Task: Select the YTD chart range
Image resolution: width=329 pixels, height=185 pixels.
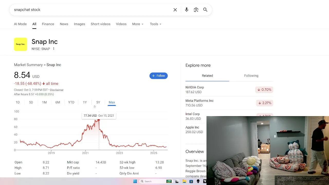Action: click(71, 102)
